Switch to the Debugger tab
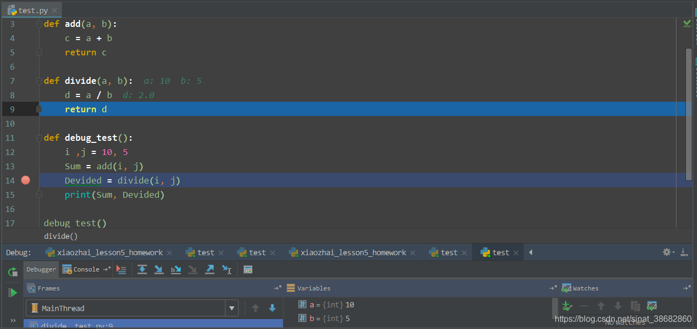This screenshot has width=697, height=329. coord(41,269)
